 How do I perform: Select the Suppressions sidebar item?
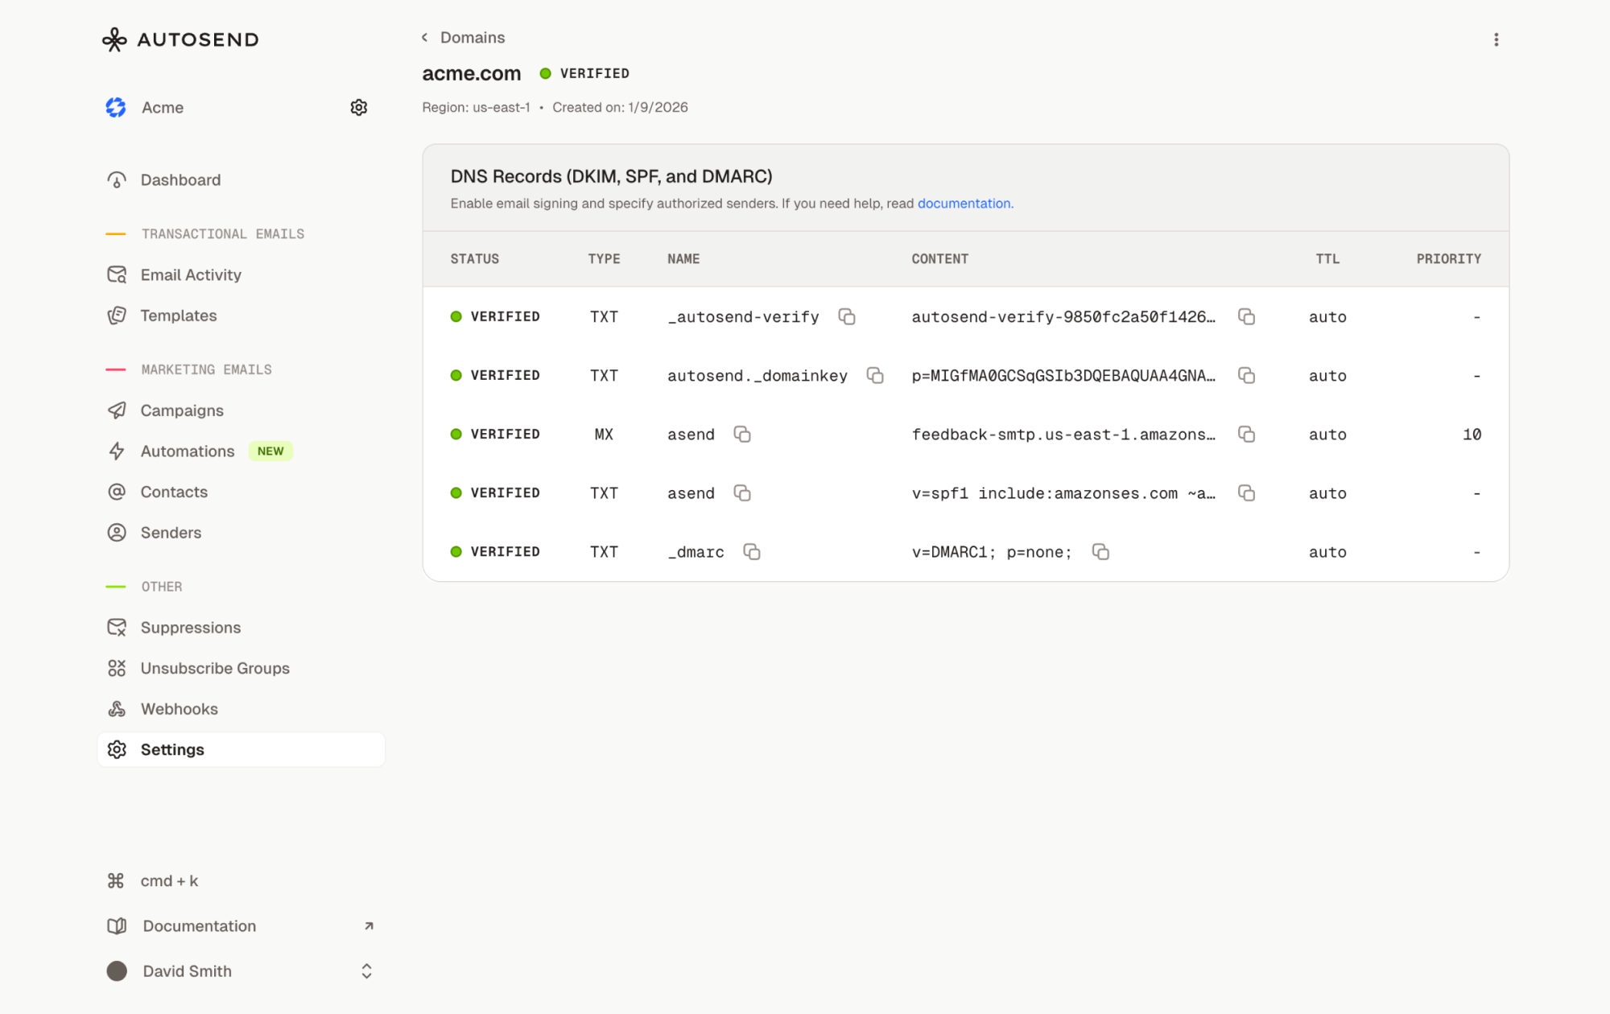pyautogui.click(x=190, y=627)
